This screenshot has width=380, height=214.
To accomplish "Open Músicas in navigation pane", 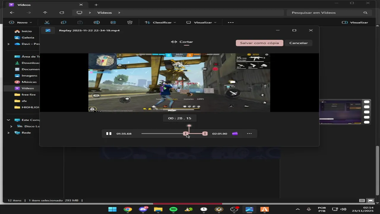I will pos(26,82).
